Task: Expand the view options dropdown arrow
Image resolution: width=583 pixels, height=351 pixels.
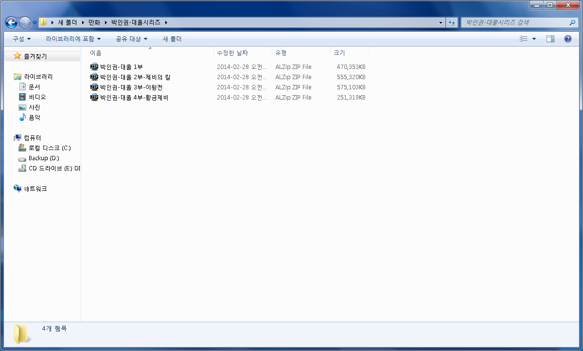Action: [x=534, y=39]
